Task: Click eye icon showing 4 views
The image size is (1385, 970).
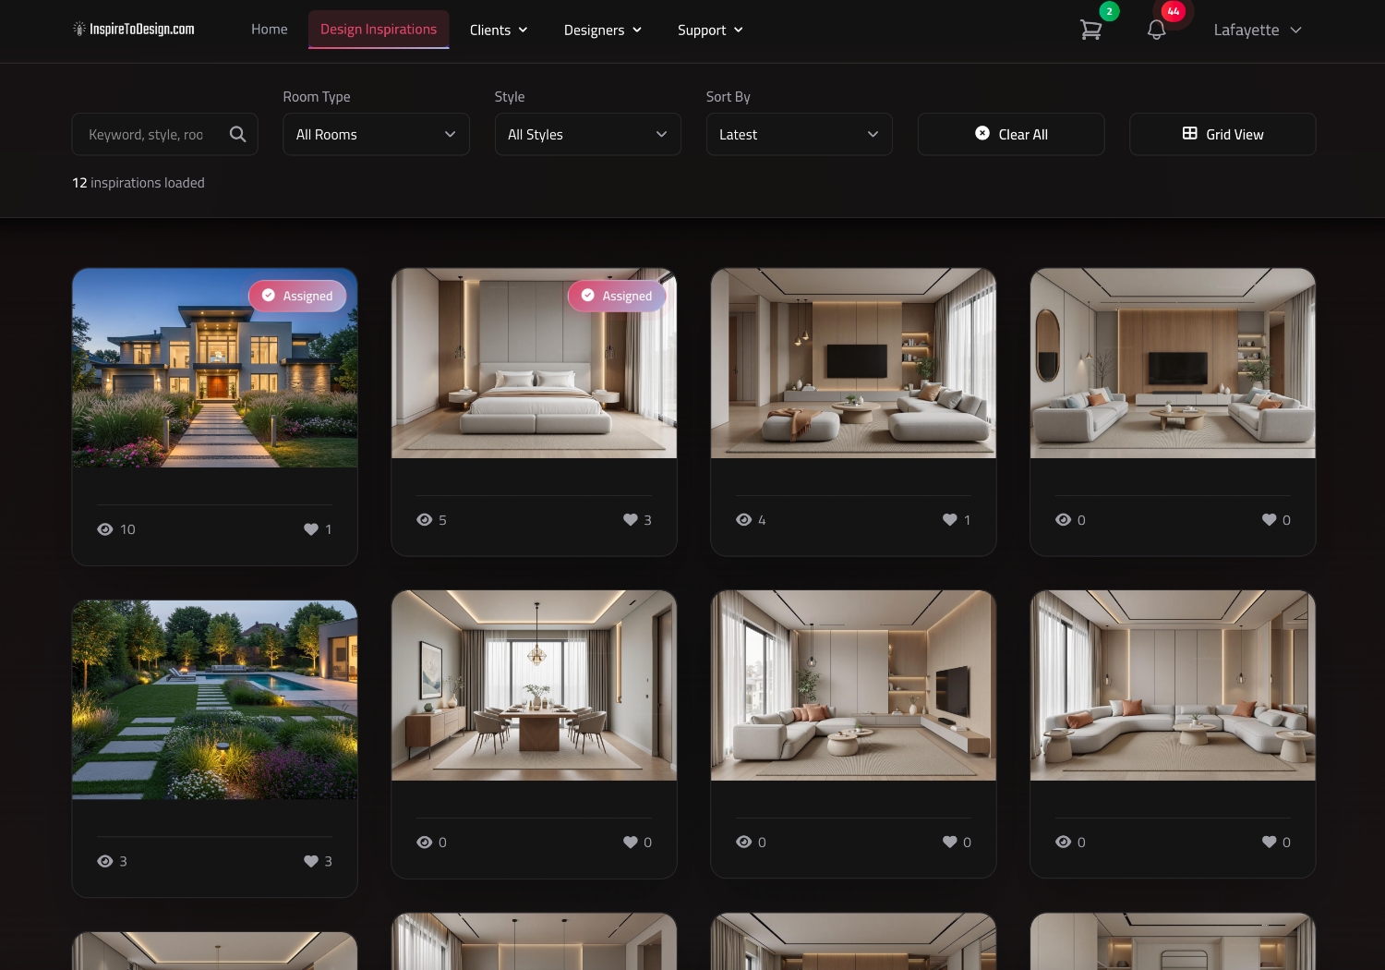Action: [x=744, y=520]
